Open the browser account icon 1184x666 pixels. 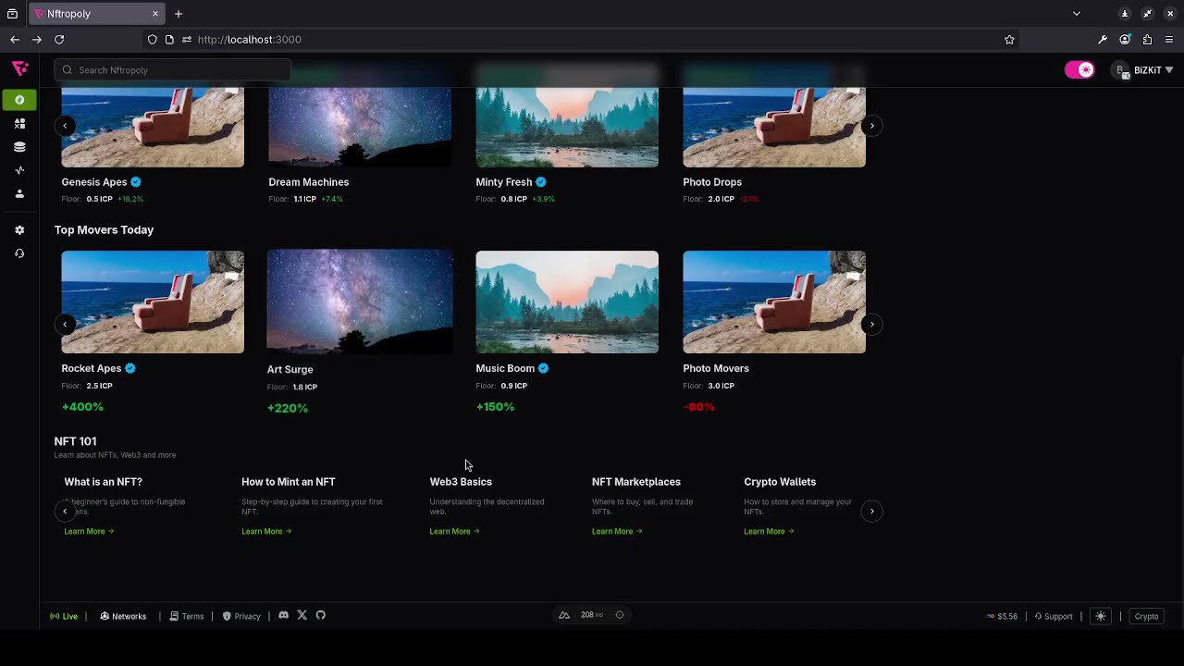(x=1125, y=40)
